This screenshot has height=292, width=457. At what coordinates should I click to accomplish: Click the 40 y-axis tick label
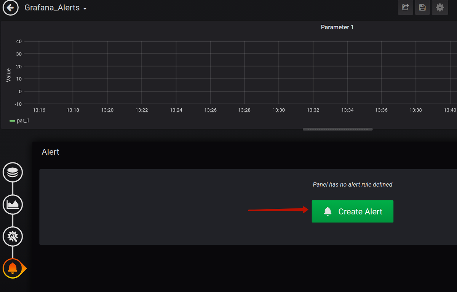(19, 41)
